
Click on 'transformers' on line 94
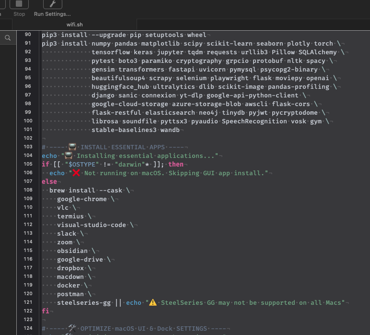coord(141,70)
